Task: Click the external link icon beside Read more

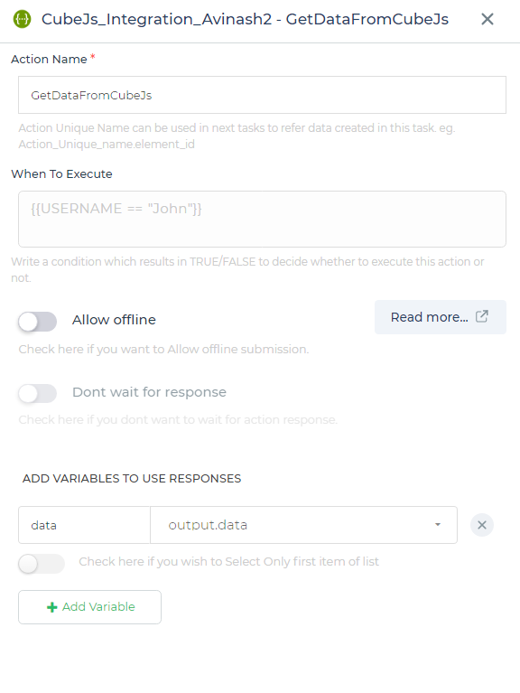Action: click(481, 316)
